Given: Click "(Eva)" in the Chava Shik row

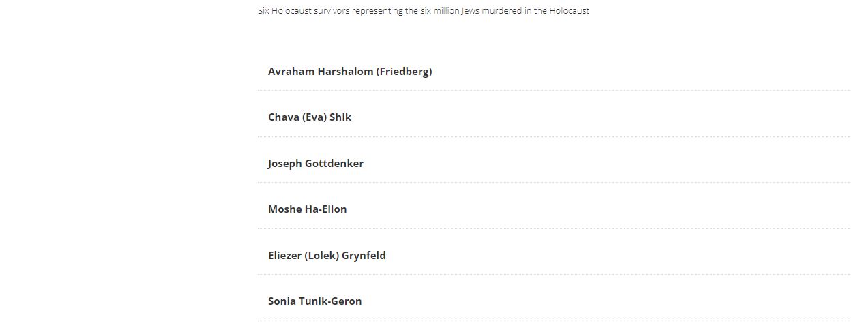Looking at the screenshot, I should click(x=314, y=117).
